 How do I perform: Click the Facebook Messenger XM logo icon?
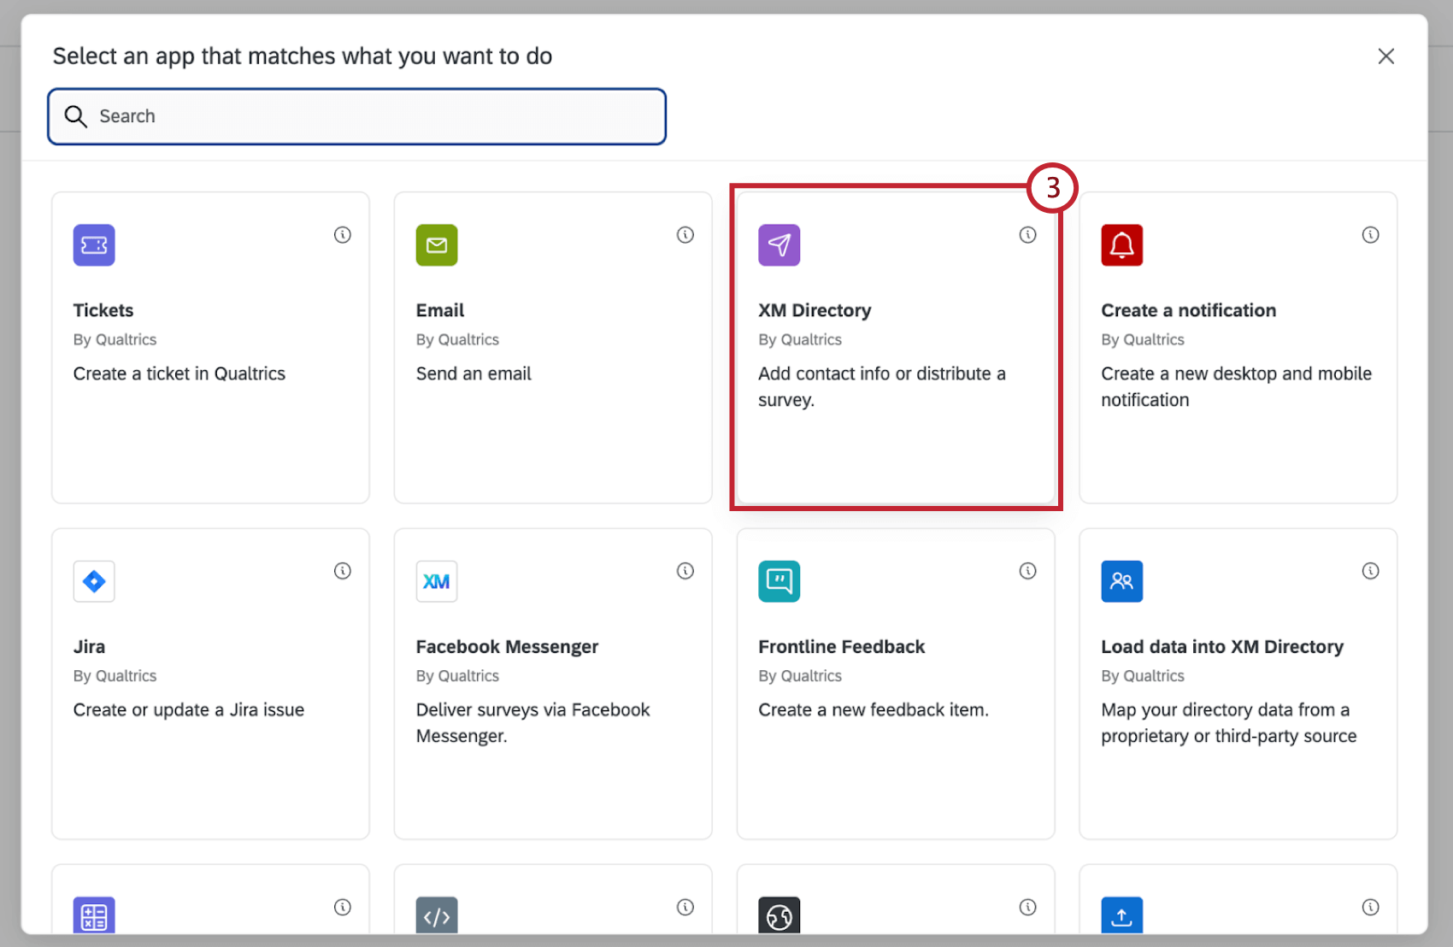pos(437,581)
